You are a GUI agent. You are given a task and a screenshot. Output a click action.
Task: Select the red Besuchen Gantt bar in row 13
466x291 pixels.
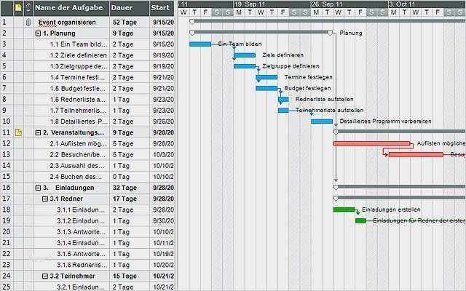click(x=416, y=154)
